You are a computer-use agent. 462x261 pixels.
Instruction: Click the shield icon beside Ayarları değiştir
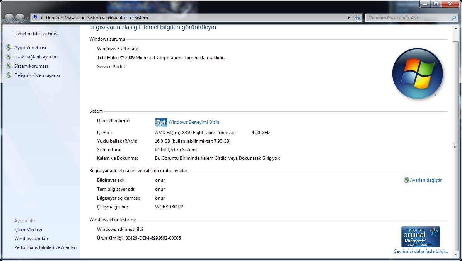click(407, 180)
